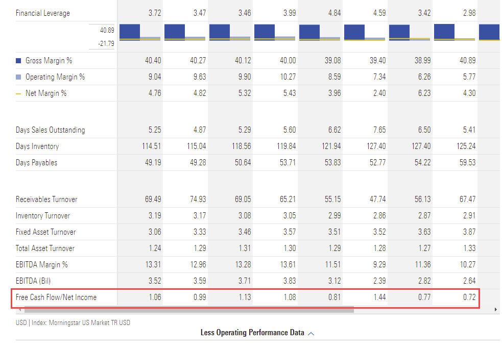Click the margin bar chart under leverage 2.98
Screen dimensions: 502x350
(455, 32)
